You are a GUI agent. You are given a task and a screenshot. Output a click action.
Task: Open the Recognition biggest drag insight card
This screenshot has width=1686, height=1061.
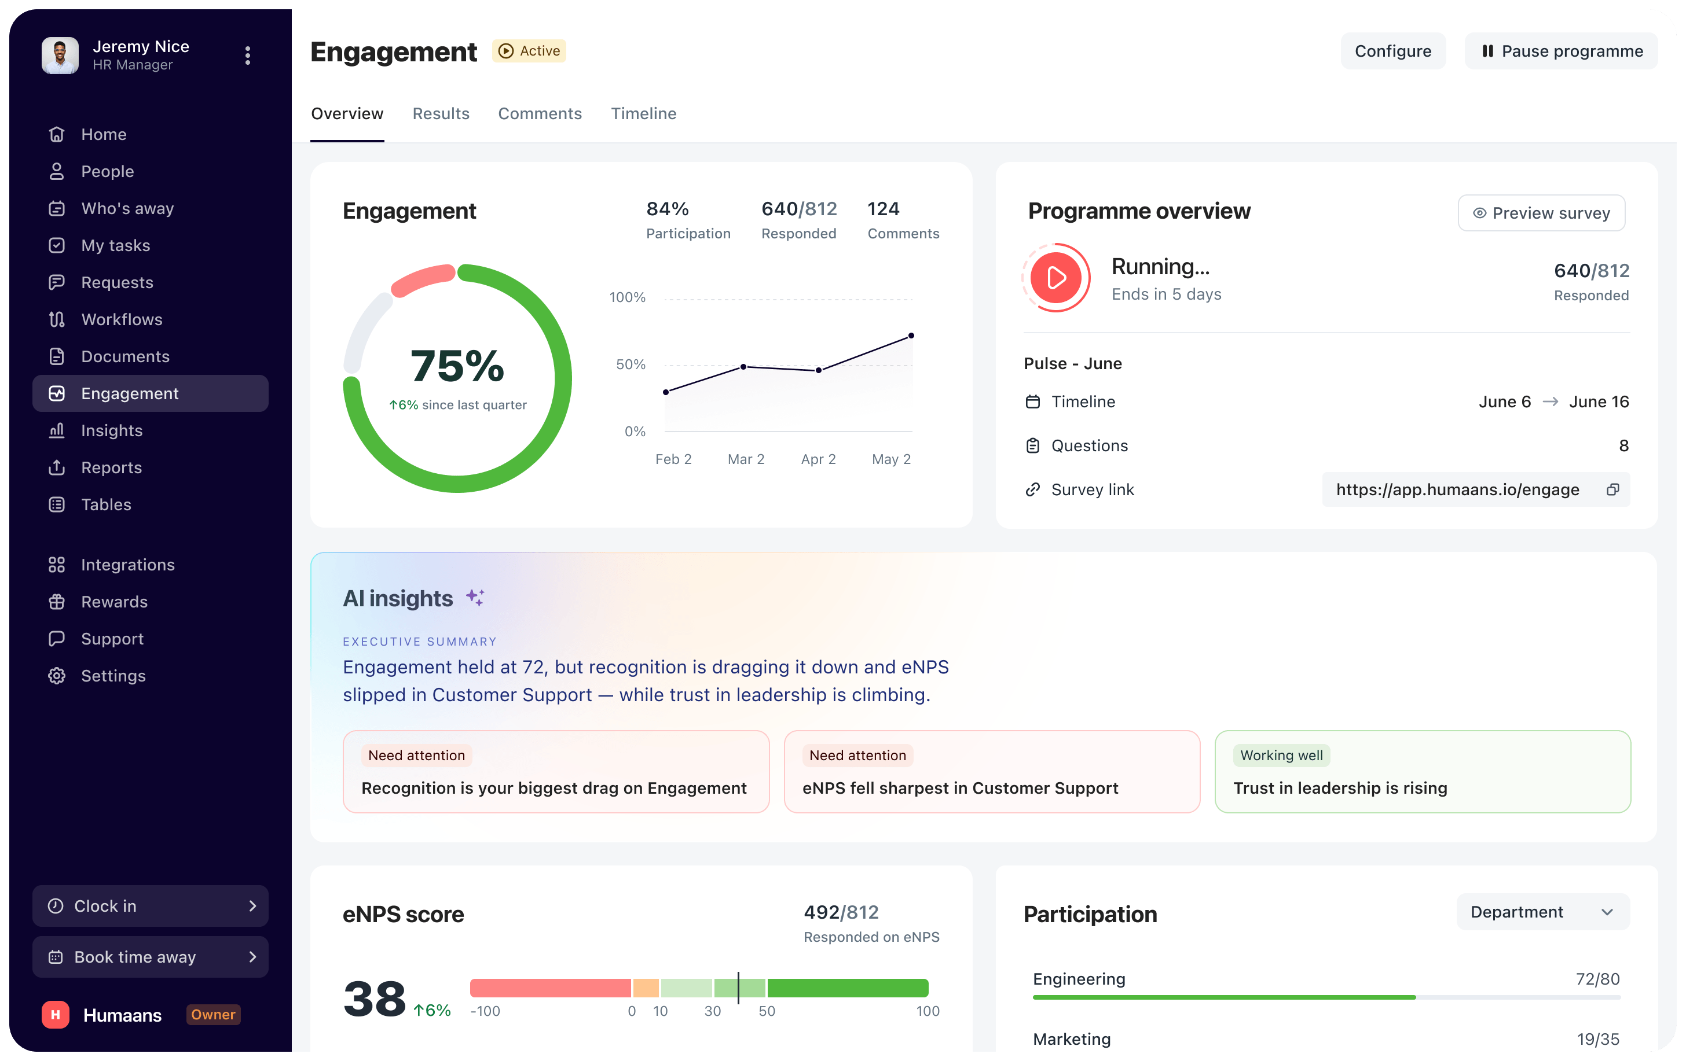[x=556, y=772]
